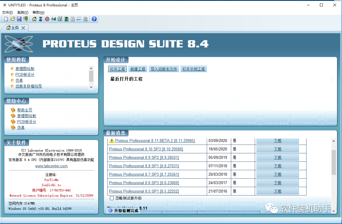Click news panel scroll-down arrow

[x=334, y=211]
